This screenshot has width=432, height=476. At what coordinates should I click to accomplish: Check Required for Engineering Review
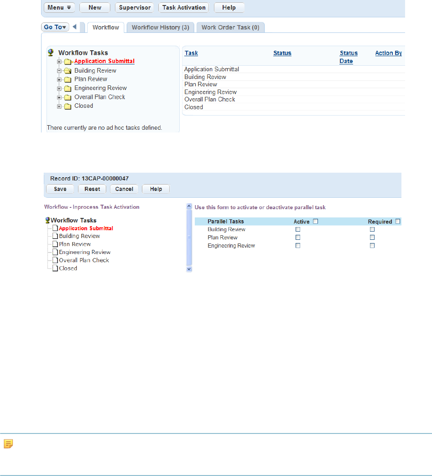pyautogui.click(x=372, y=246)
